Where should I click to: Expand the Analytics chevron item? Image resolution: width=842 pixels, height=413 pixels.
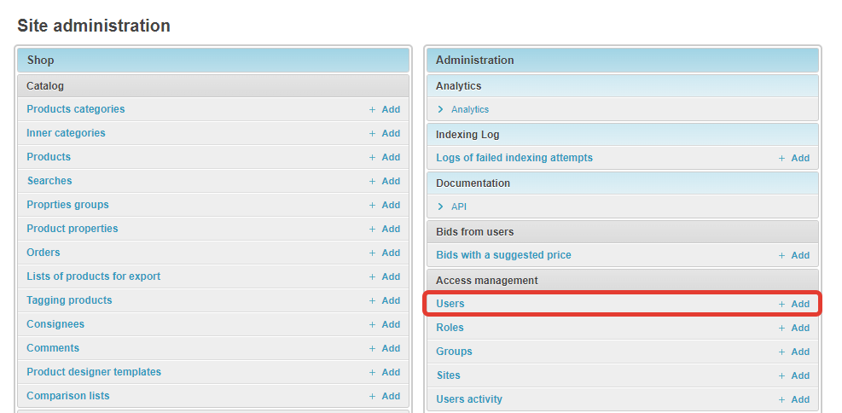pyautogui.click(x=441, y=109)
